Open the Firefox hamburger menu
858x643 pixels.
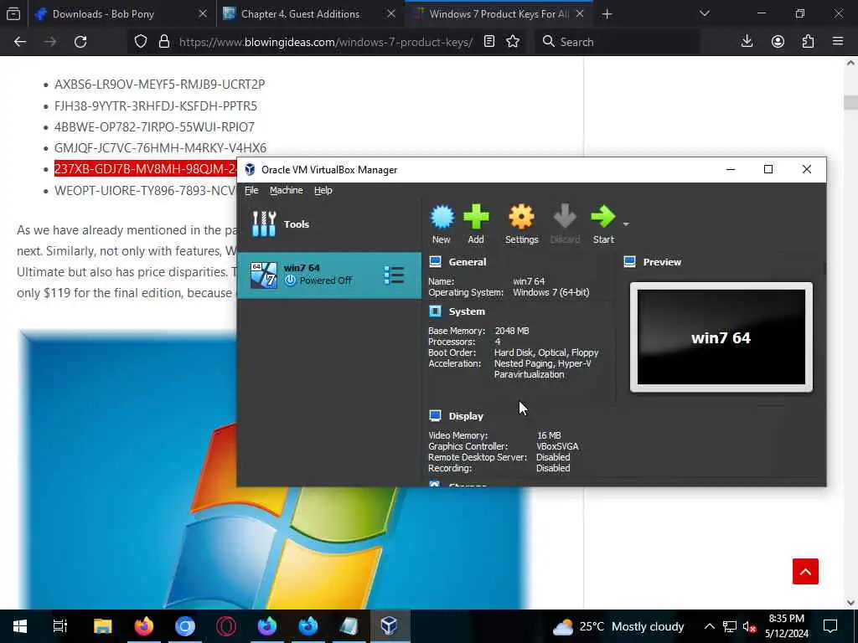[838, 42]
